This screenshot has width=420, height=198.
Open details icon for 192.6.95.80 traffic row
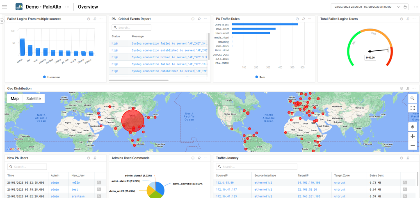(x=405, y=182)
